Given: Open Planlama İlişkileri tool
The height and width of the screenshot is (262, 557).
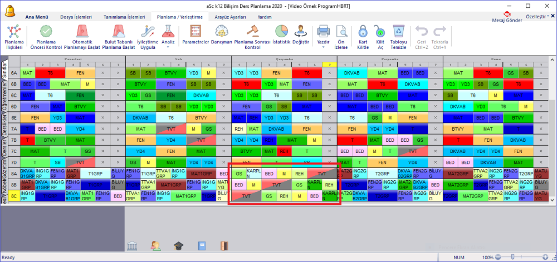Looking at the screenshot, I should click(13, 37).
